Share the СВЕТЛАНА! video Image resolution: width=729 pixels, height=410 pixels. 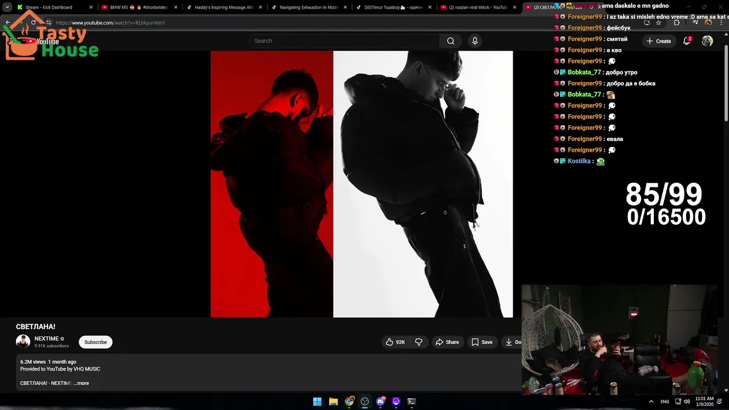point(447,342)
